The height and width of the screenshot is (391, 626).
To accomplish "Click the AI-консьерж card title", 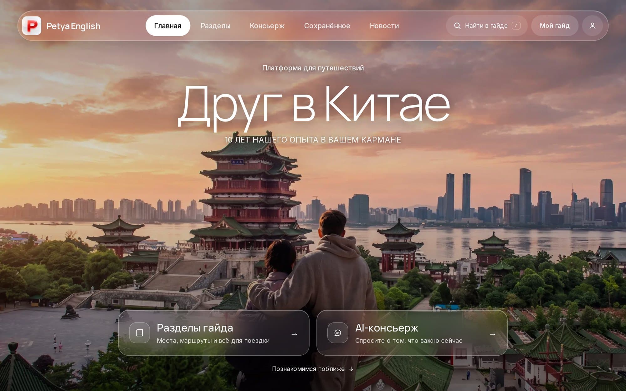I will point(387,328).
